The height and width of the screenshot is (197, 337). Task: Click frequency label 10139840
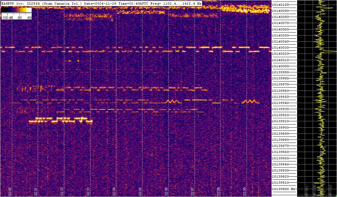tap(280, 164)
